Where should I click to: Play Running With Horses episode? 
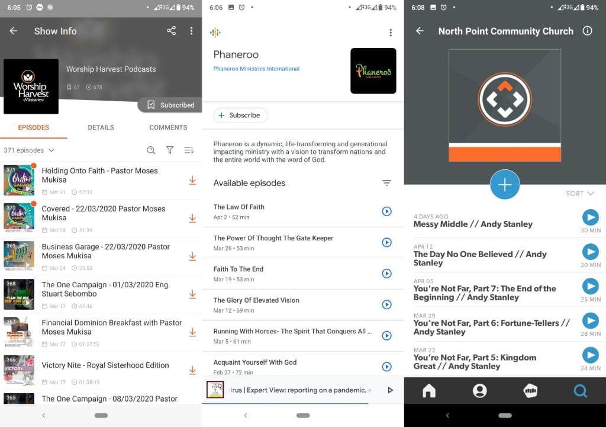tap(386, 336)
